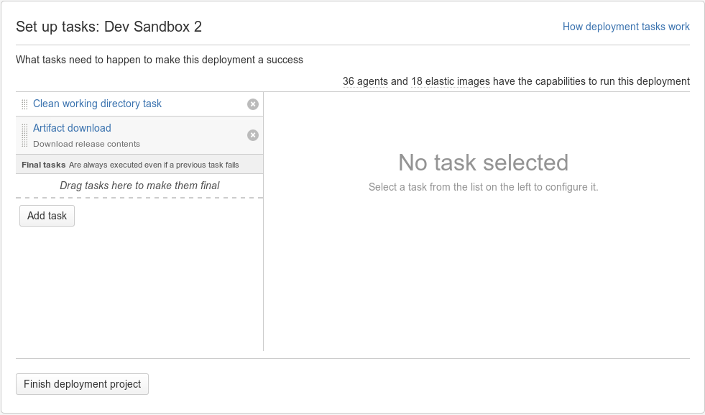The height and width of the screenshot is (415, 705).
Task: Click the Download release contents description
Action: [x=86, y=144]
